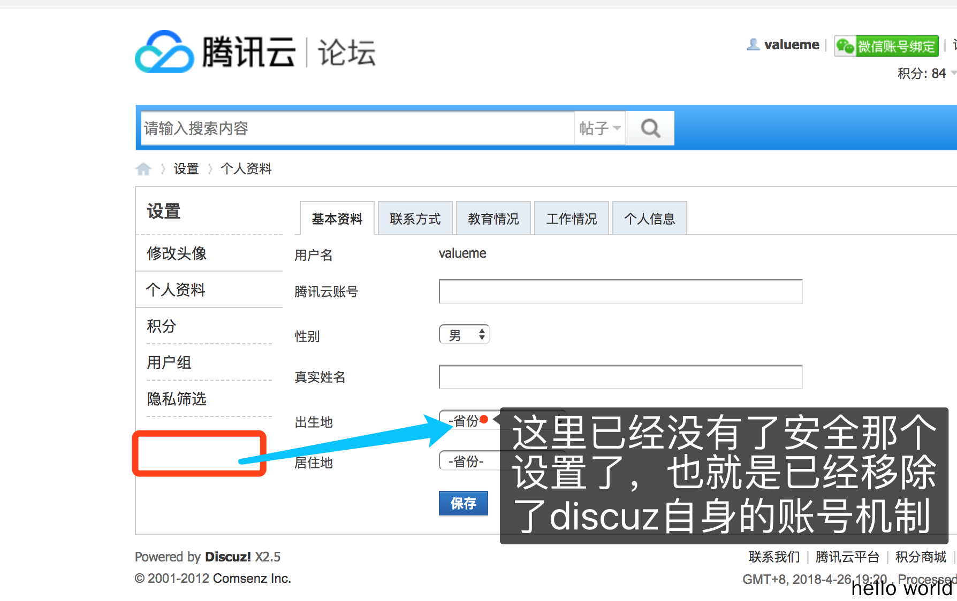Open 积分 in the settings sidebar

point(162,326)
